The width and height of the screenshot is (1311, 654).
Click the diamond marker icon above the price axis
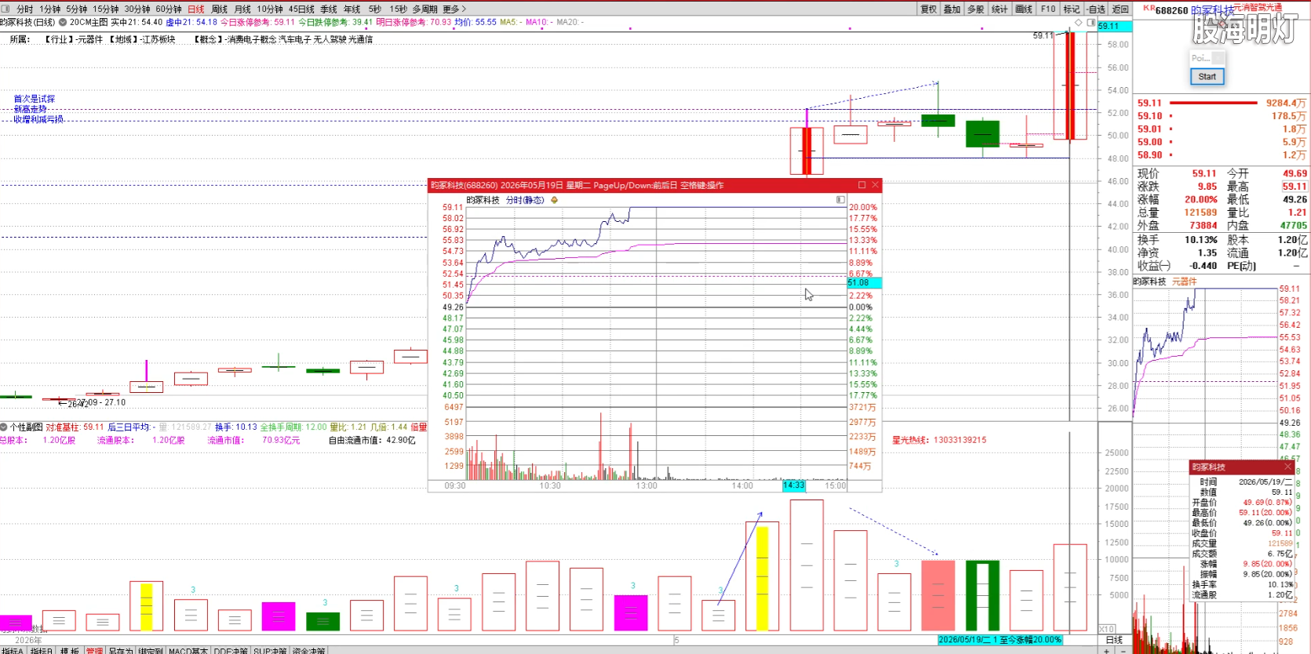1079,23
